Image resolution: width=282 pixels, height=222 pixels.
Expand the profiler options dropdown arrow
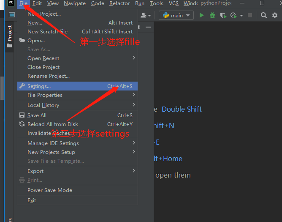241,16
